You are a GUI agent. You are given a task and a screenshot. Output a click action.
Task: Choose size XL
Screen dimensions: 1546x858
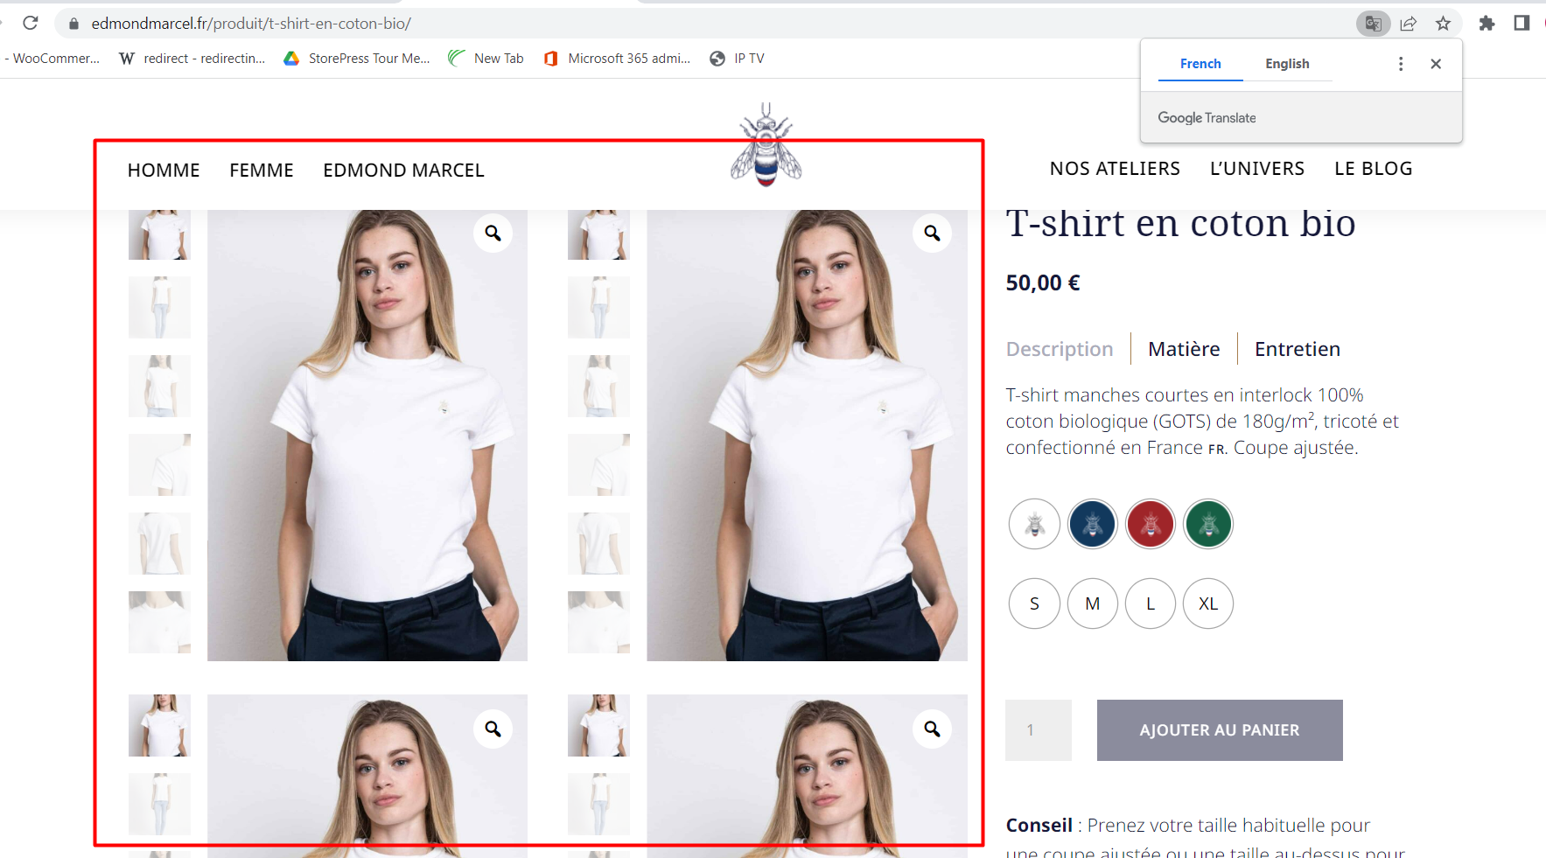(x=1208, y=603)
